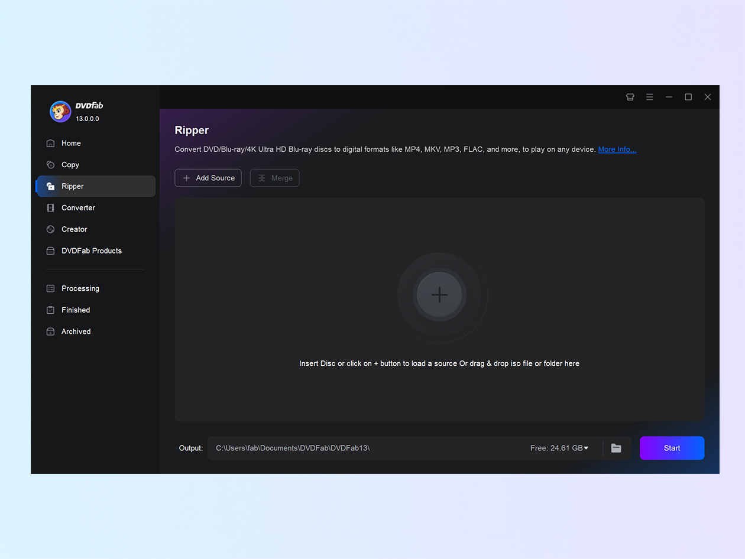The image size is (745, 559).
Task: Open the Creator module
Action: (x=73, y=229)
